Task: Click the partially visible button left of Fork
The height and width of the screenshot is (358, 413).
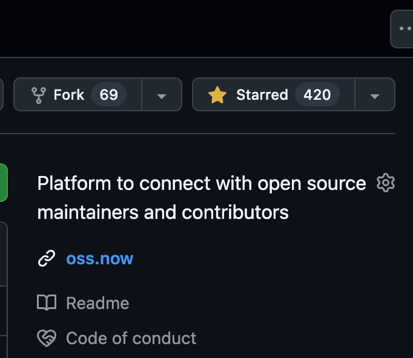Action: coord(1,95)
